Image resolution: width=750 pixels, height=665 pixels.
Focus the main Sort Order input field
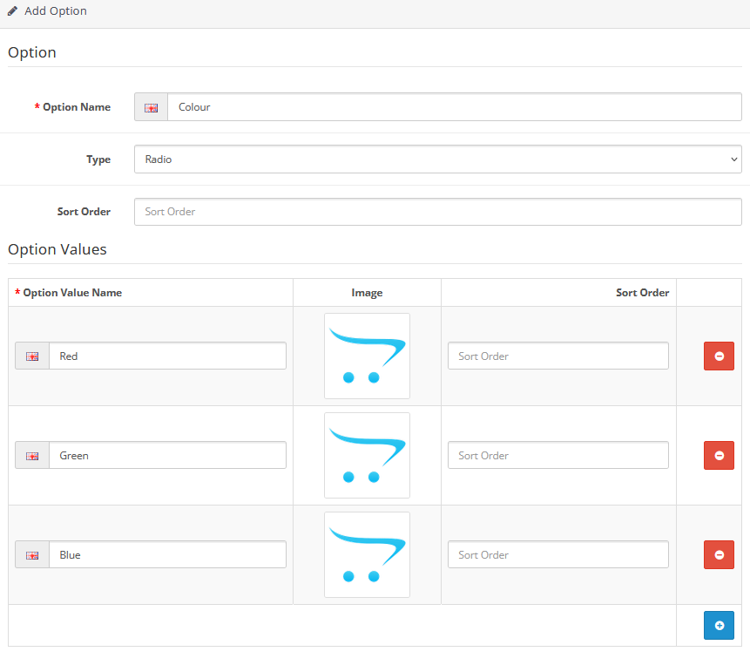437,212
